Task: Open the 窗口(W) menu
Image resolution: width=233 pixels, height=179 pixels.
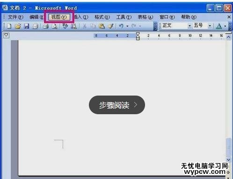Action: tap(167, 17)
